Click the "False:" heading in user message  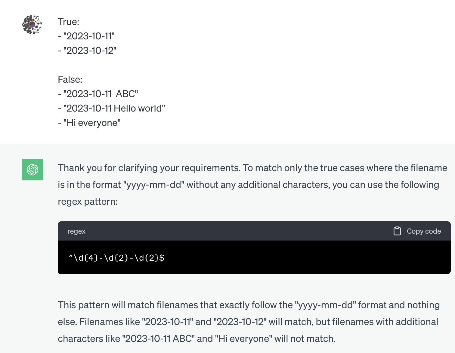click(x=70, y=79)
